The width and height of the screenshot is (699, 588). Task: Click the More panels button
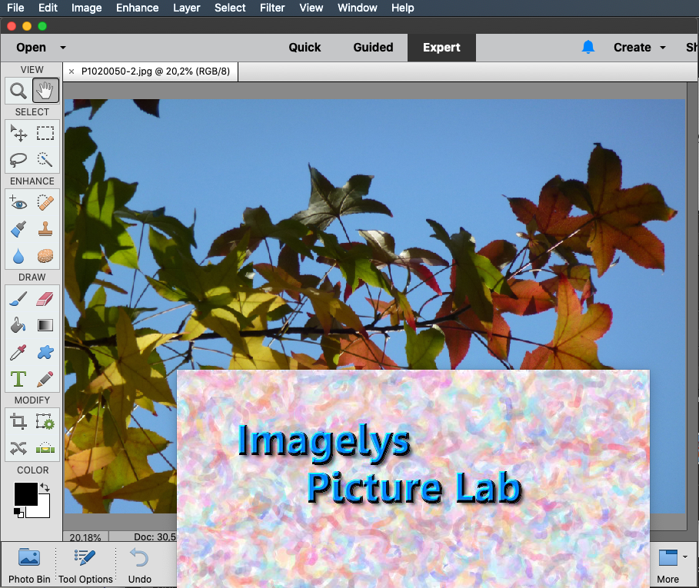click(667, 566)
